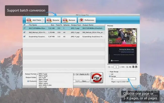Go to the last preview page

pyautogui.click(x=130, y=67)
